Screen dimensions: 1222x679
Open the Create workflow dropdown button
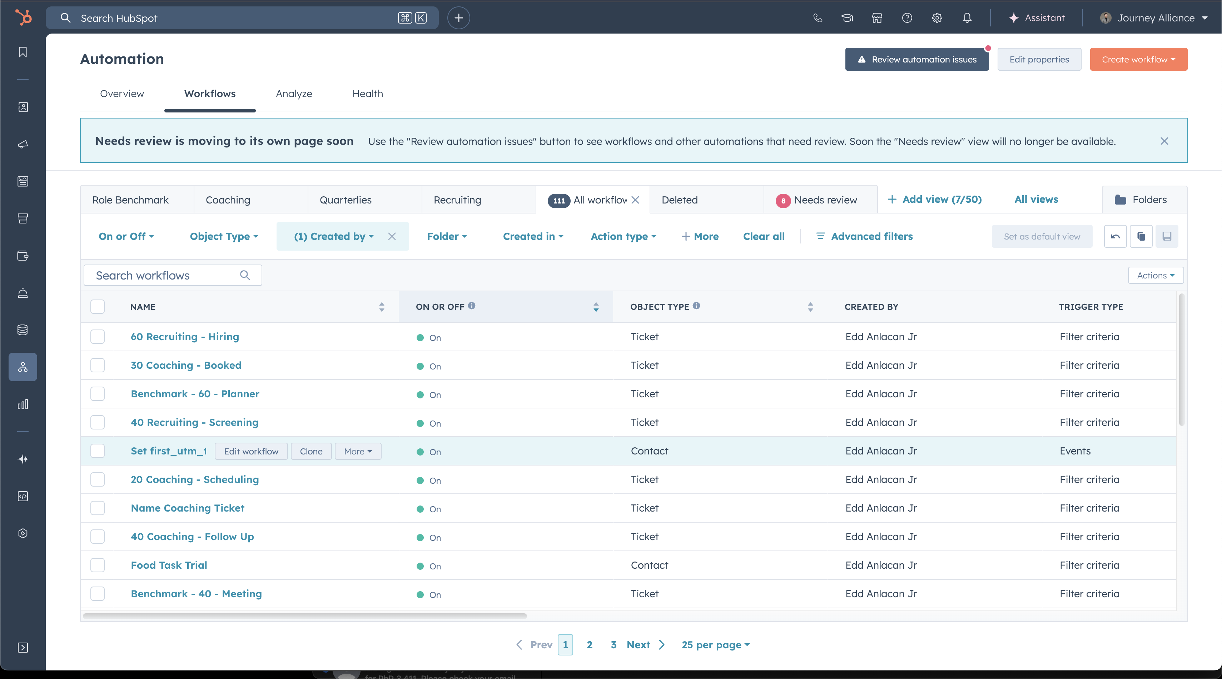pyautogui.click(x=1138, y=59)
